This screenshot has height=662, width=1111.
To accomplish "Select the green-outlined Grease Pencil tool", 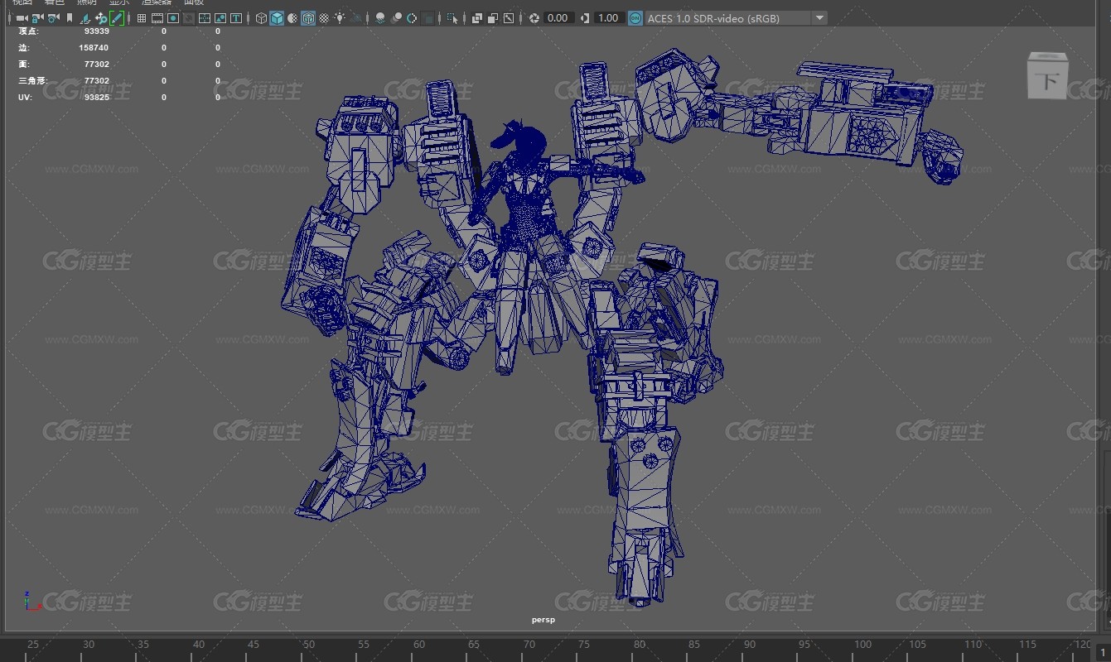I will [x=117, y=18].
